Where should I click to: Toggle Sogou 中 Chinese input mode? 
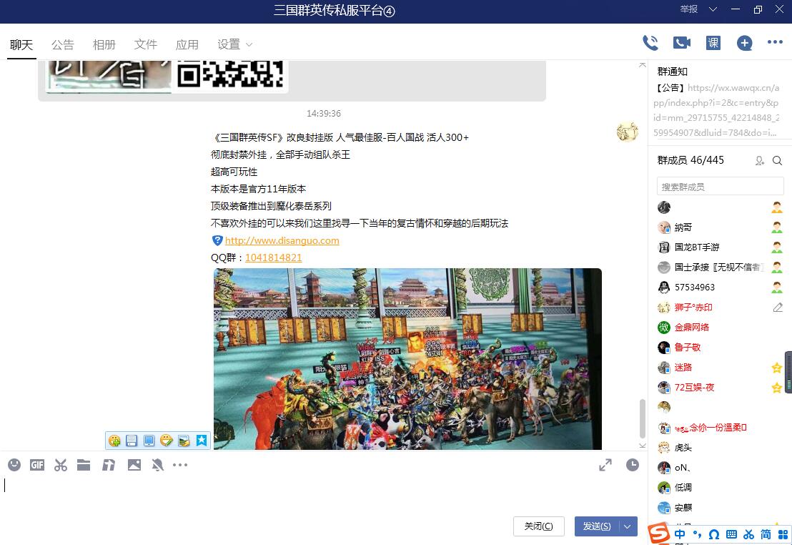[x=680, y=534]
